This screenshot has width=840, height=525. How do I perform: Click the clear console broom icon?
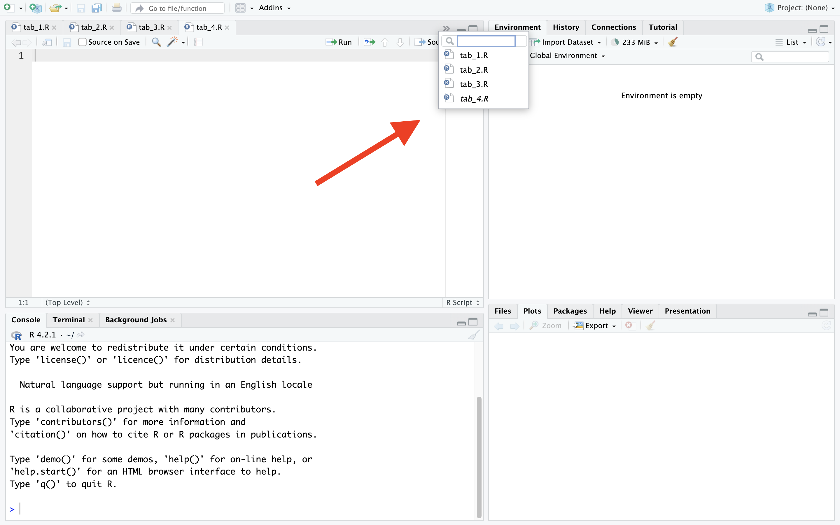474,335
